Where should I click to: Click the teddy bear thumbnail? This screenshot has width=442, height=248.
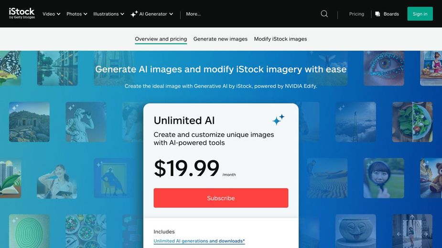coord(432,178)
